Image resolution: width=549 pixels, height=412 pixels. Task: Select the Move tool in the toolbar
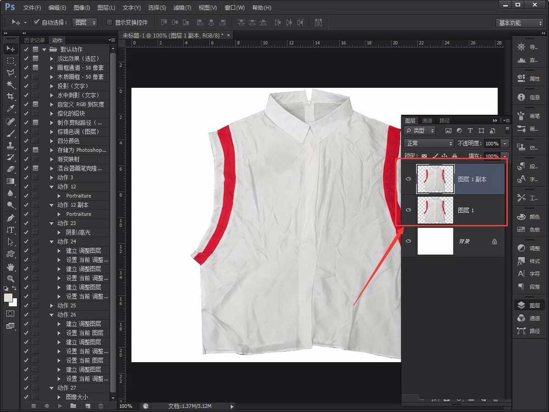pyautogui.click(x=8, y=49)
